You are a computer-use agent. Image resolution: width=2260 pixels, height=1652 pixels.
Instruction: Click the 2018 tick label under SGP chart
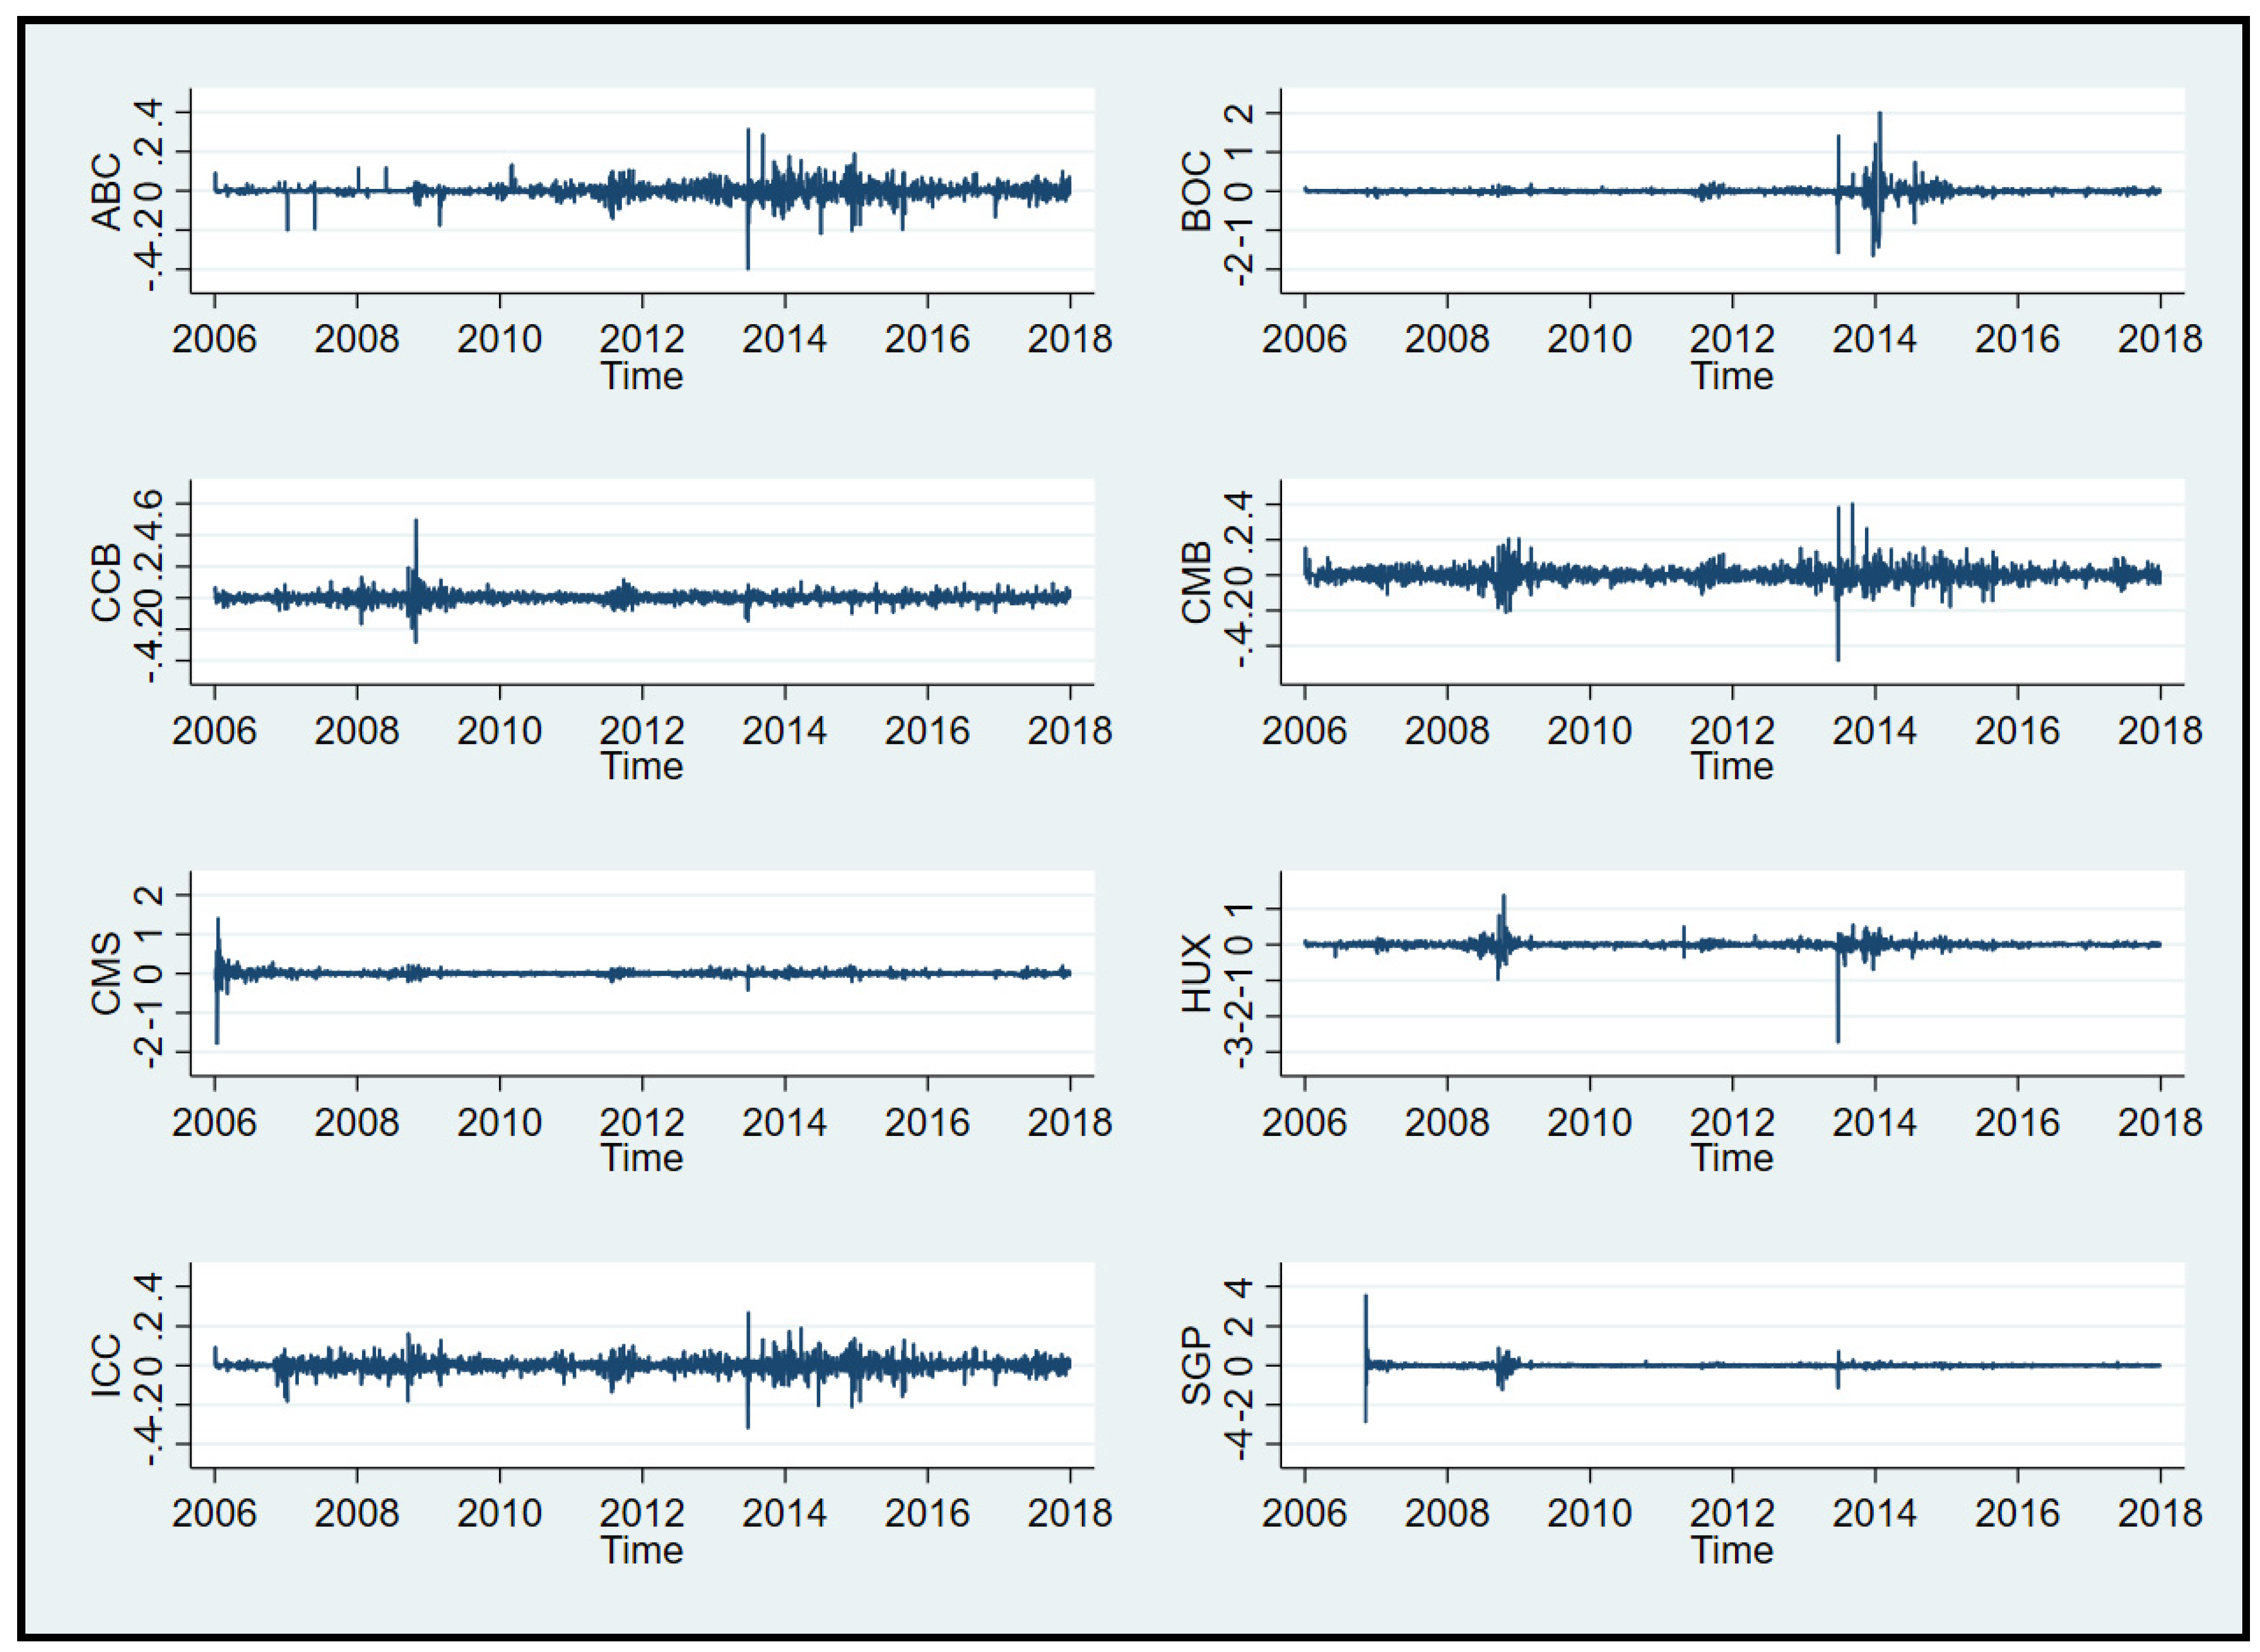[x=2159, y=1513]
